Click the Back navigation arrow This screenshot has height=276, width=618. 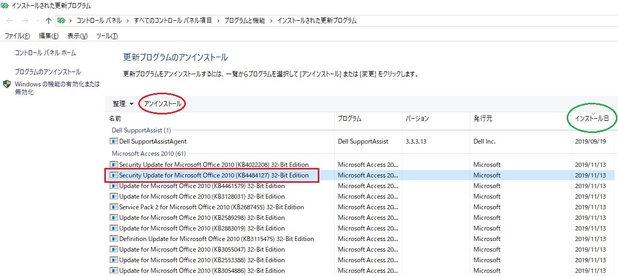pyautogui.click(x=10, y=21)
